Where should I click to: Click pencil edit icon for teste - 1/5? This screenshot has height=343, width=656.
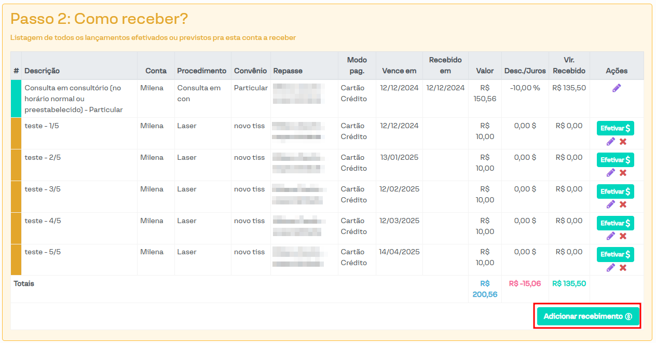point(610,142)
